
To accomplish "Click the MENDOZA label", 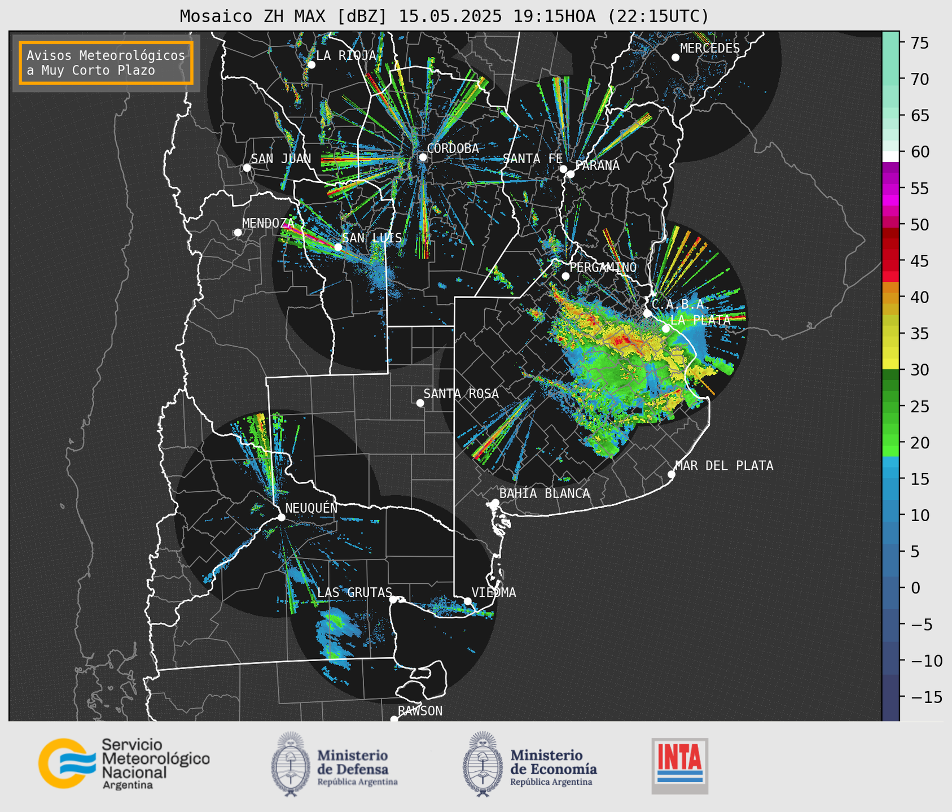I will coord(269,223).
